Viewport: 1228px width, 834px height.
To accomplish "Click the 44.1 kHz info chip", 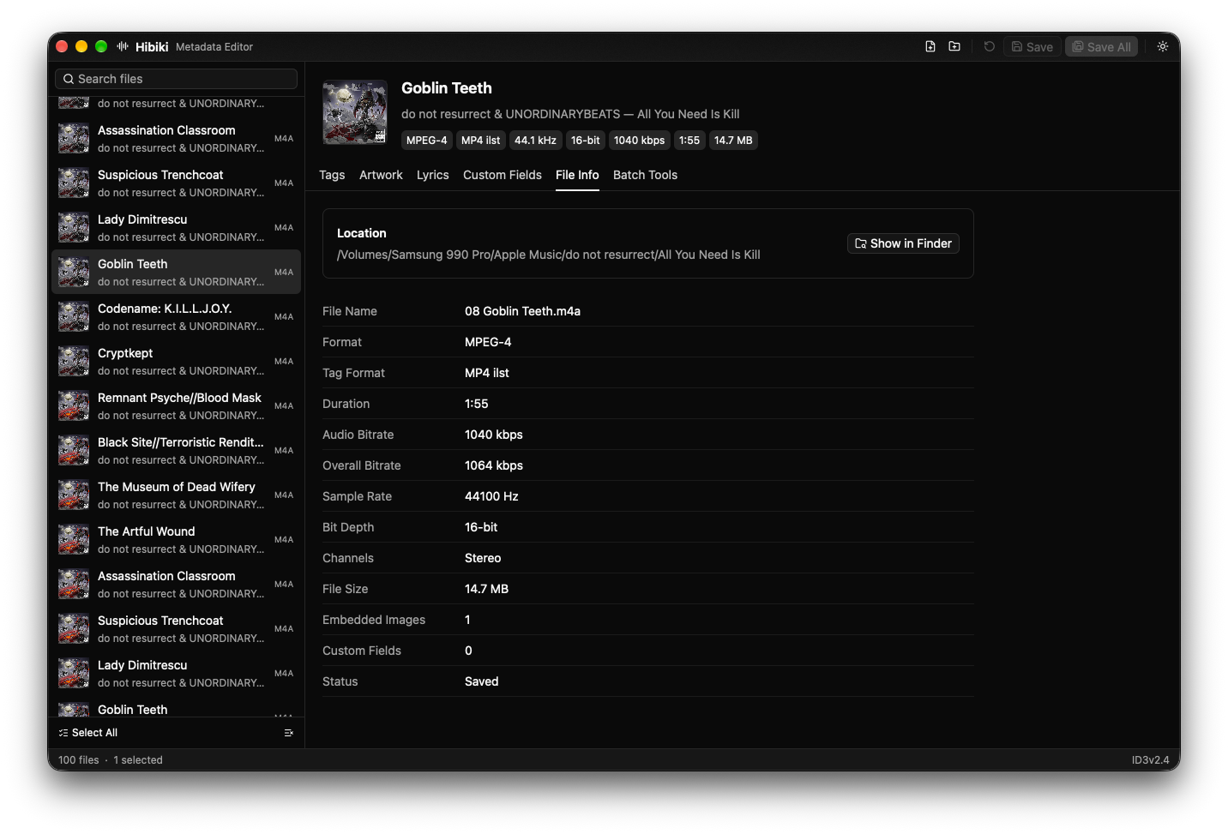I will tap(535, 141).
